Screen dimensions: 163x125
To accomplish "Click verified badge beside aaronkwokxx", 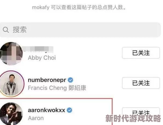I will pos(69,110).
